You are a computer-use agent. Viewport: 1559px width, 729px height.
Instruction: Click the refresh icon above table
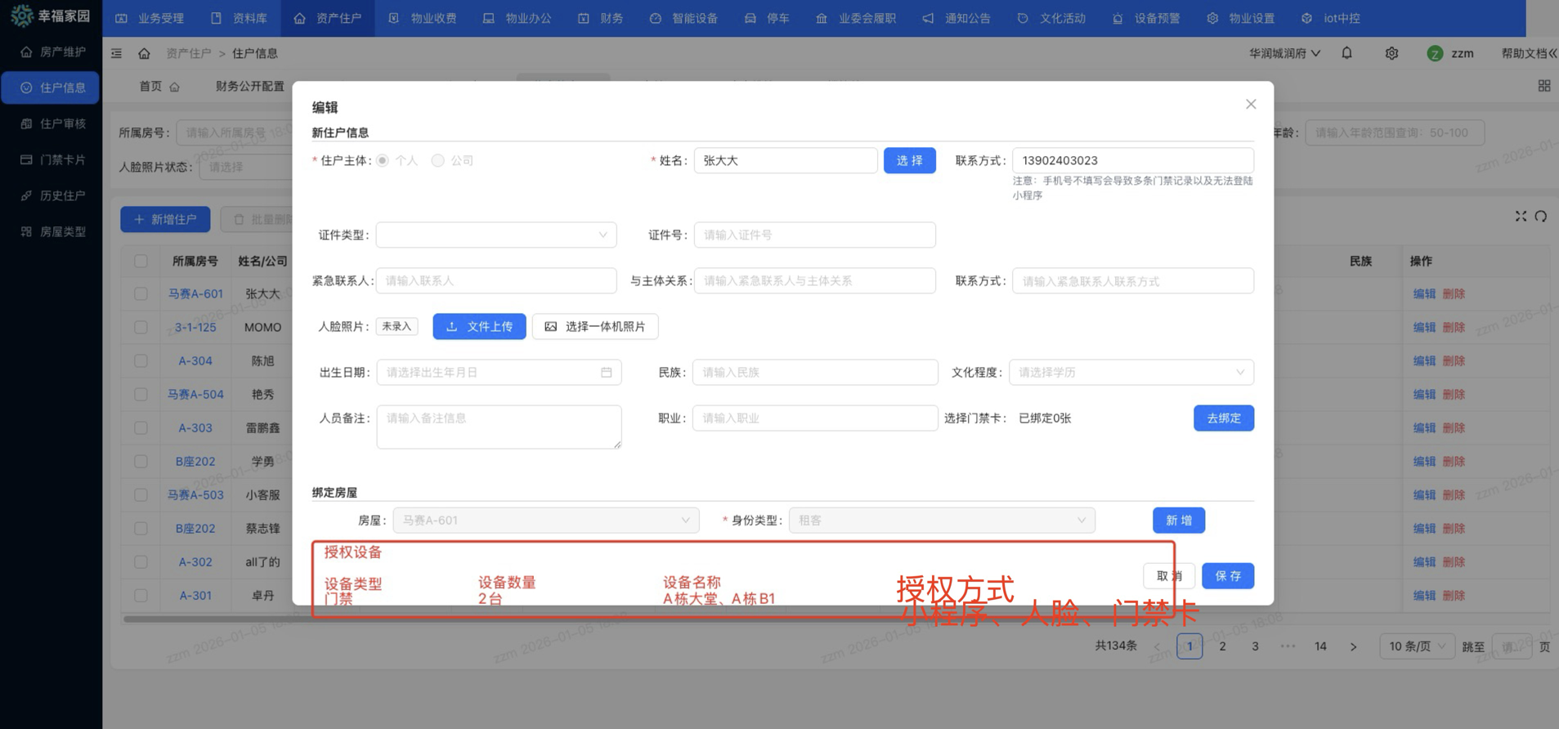click(x=1541, y=217)
